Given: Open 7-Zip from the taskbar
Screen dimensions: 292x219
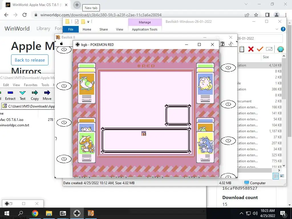Looking at the screenshot, I should (63, 213).
